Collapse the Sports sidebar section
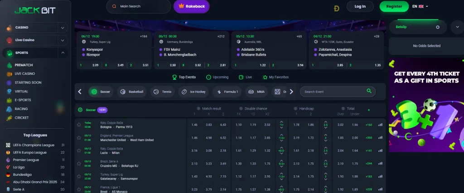Viewport: 464px width, 193px height. pyautogui.click(x=63, y=53)
